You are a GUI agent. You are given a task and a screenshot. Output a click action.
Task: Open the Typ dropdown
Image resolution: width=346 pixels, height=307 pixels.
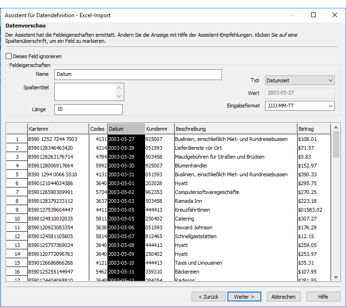point(299,80)
